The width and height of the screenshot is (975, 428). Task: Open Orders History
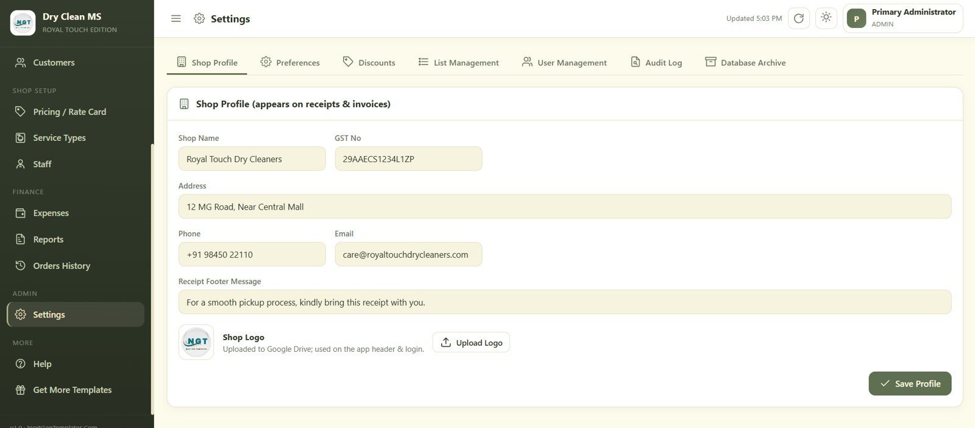(x=76, y=266)
